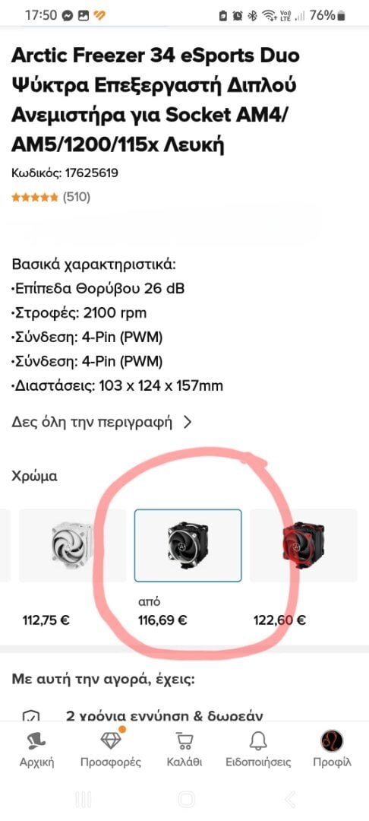Tap the Προσφορές diamond icon

pos(111,740)
